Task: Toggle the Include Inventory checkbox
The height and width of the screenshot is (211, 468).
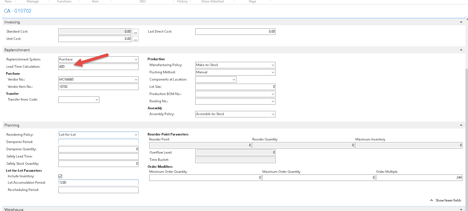Action: pyautogui.click(x=60, y=176)
